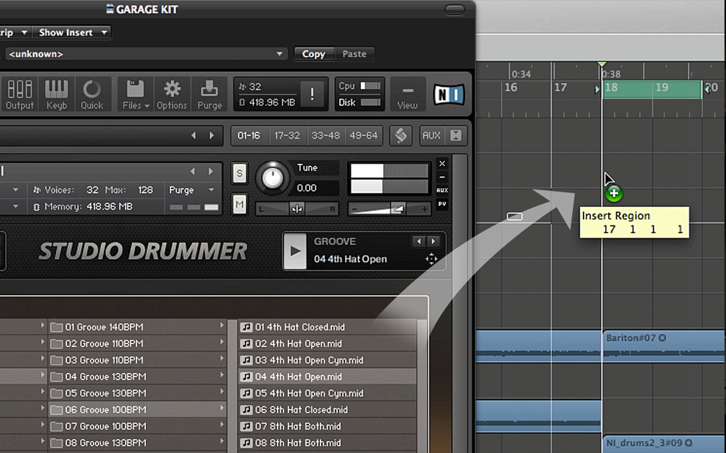The width and height of the screenshot is (726, 453).
Task: Open the Quick load browser
Action: [92, 94]
